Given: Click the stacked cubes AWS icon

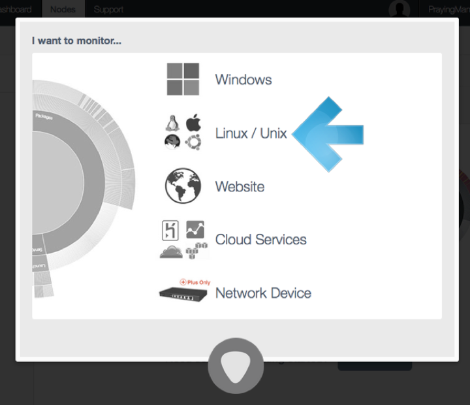Looking at the screenshot, I should point(195,250).
